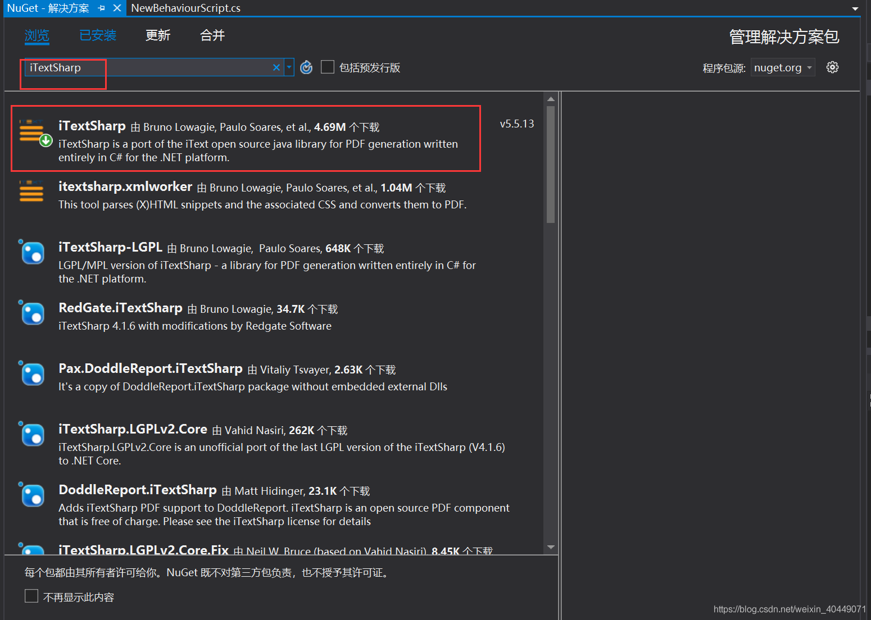Click the v5.5.13 version label

point(517,124)
